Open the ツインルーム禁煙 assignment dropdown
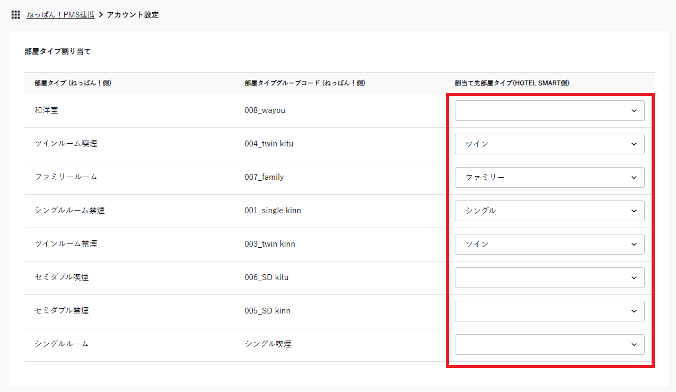This screenshot has width=676, height=392. tap(549, 245)
